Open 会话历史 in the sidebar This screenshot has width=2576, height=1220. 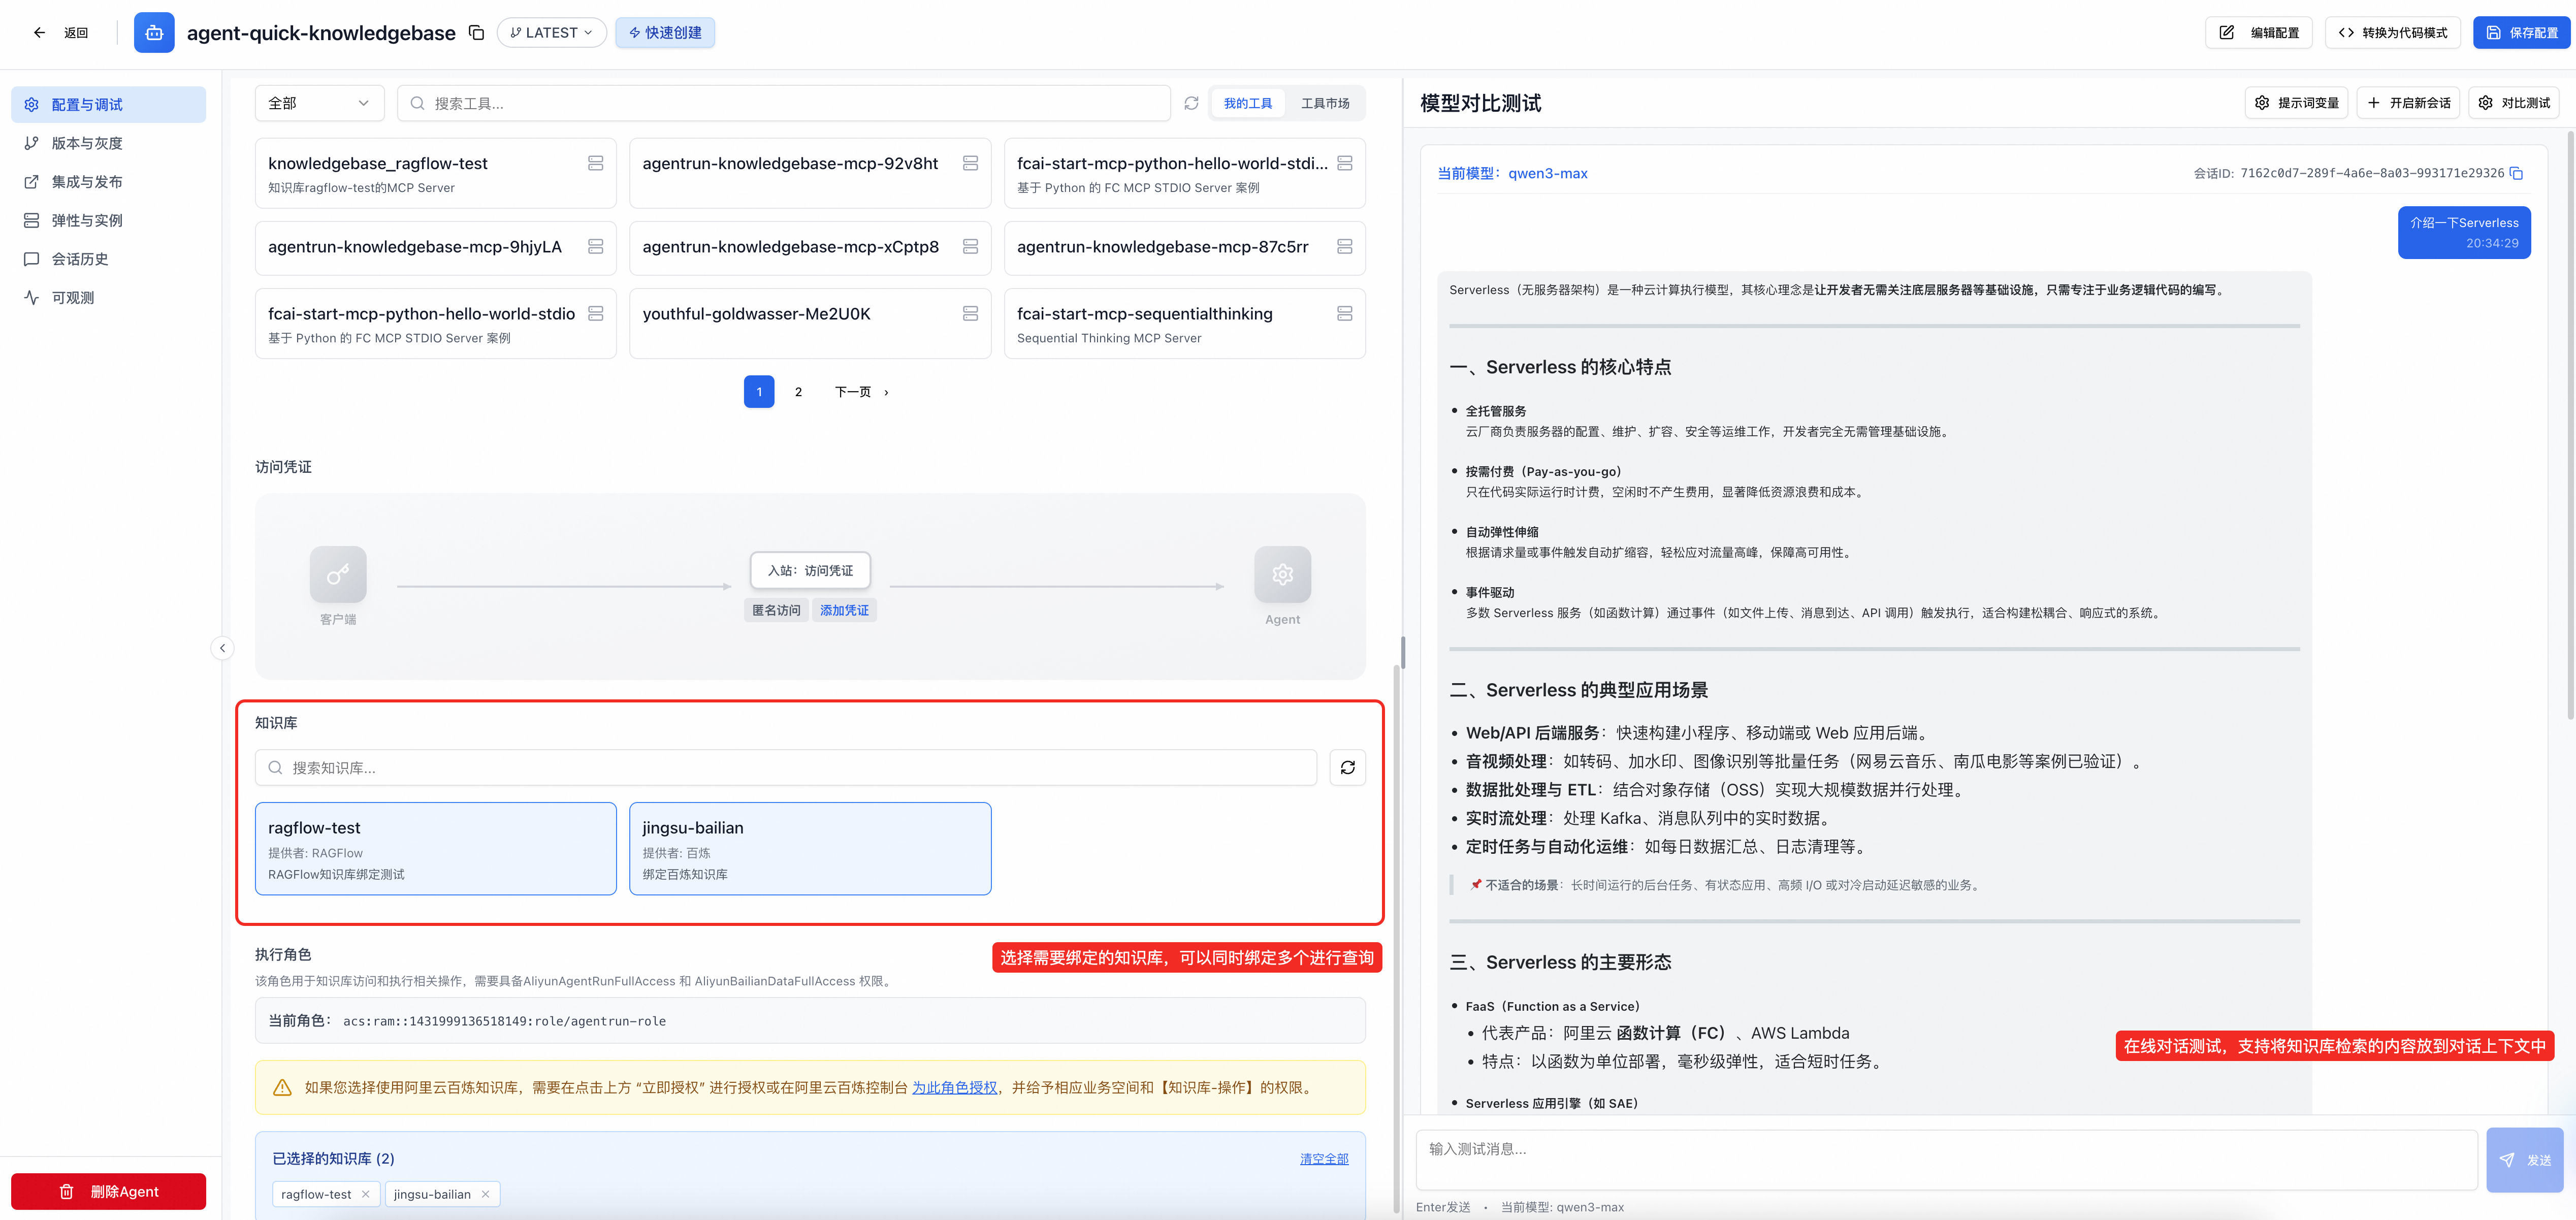click(80, 259)
